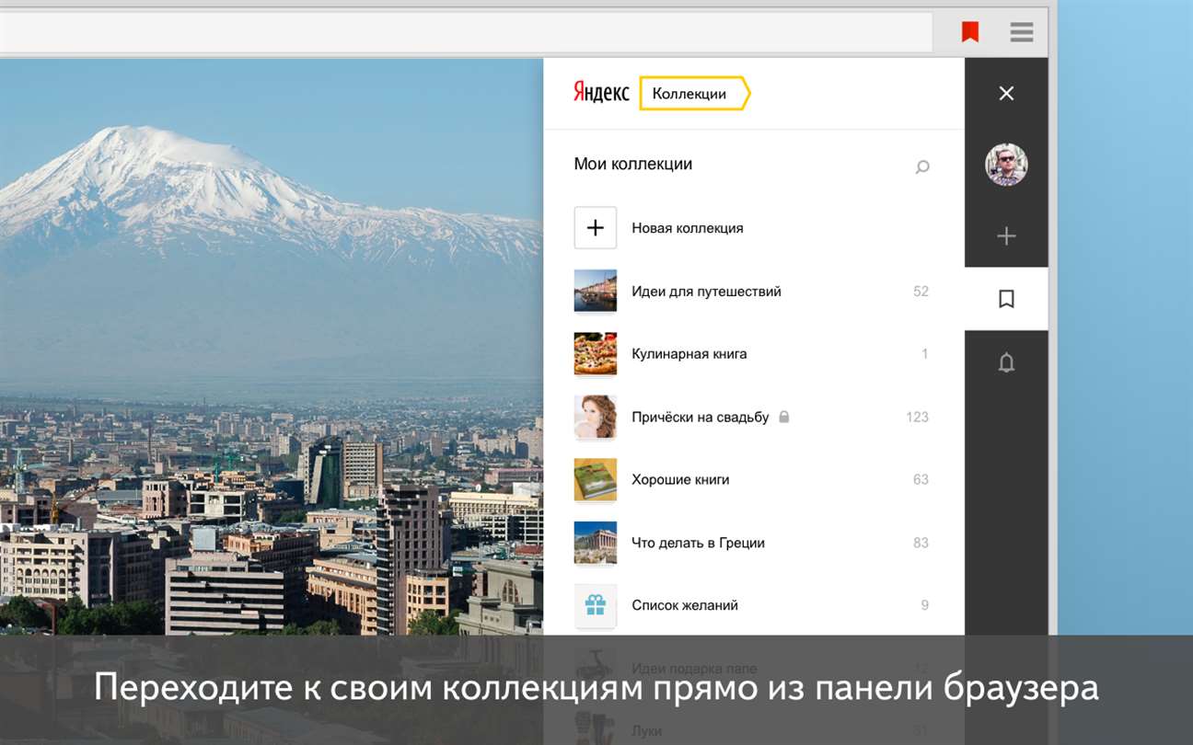Click the Новая коллекция label
Viewport: 1193px width, 745px height.
coord(688,228)
